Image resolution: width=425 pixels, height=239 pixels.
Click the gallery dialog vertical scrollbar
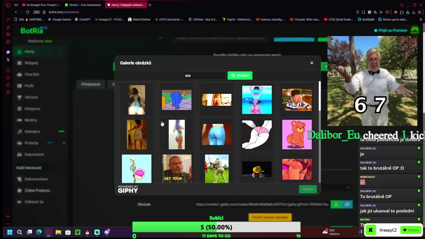tap(319, 96)
